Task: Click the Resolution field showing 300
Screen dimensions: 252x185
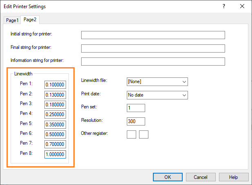Action: pyautogui.click(x=136, y=121)
